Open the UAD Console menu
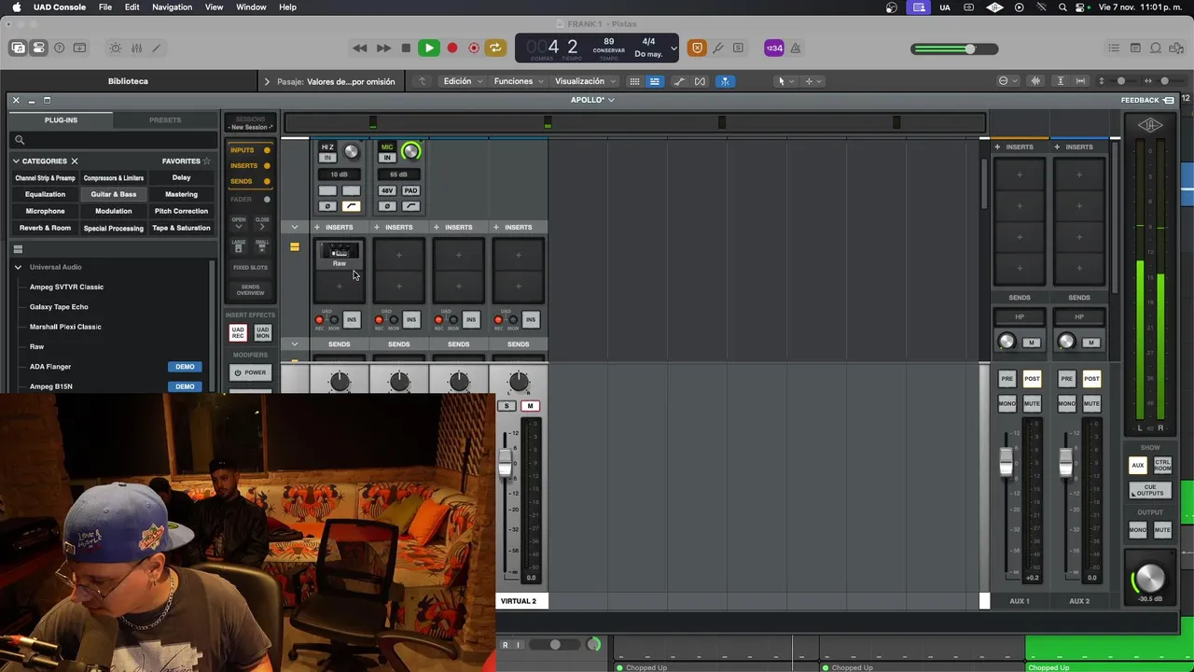Screen dimensions: 1194x672 [60, 7]
